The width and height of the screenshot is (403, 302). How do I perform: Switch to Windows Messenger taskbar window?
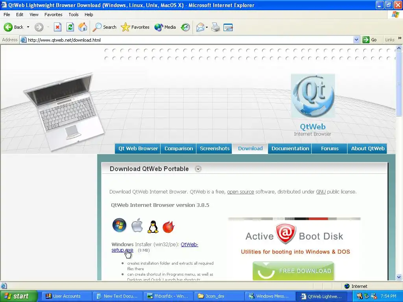tap(270, 296)
